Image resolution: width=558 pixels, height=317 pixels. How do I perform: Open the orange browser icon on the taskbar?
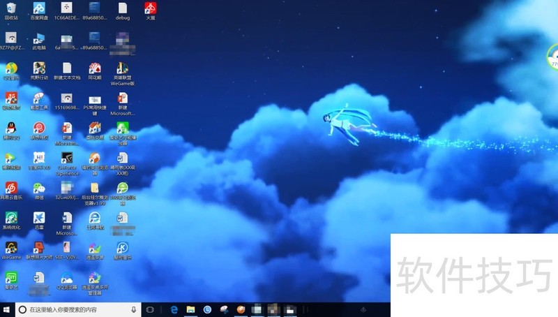pos(241,309)
